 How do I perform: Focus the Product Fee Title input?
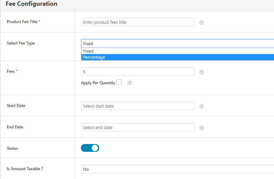[138, 22]
